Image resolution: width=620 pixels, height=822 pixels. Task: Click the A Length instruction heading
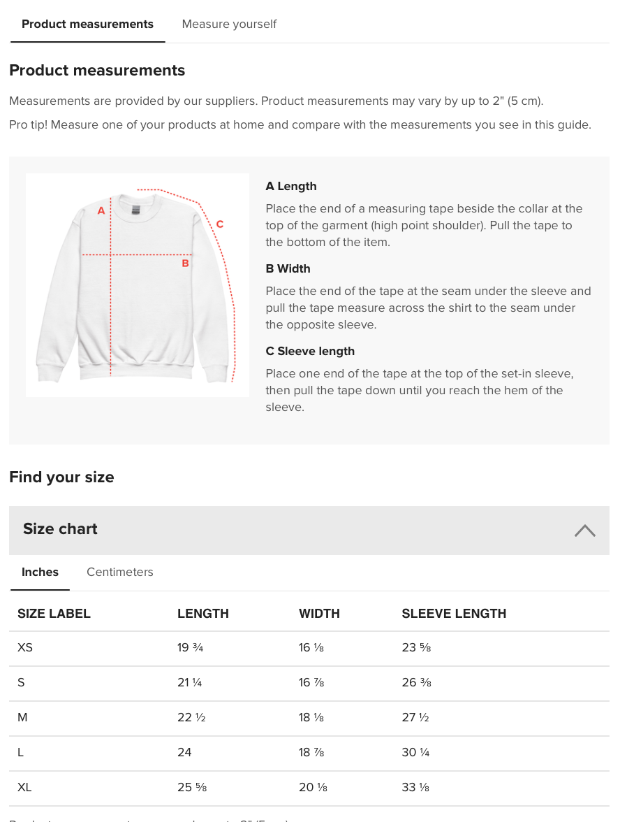pyautogui.click(x=291, y=187)
